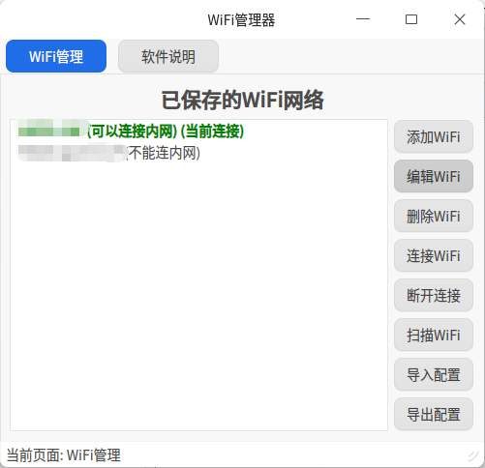Switch to the WiFi管理 tab

[x=56, y=56]
